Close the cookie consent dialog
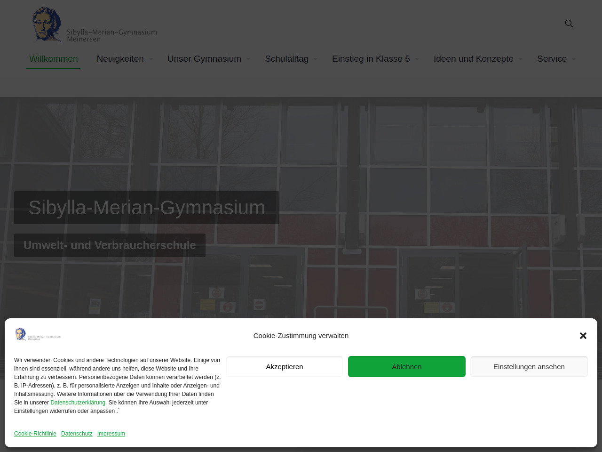 pyautogui.click(x=583, y=336)
